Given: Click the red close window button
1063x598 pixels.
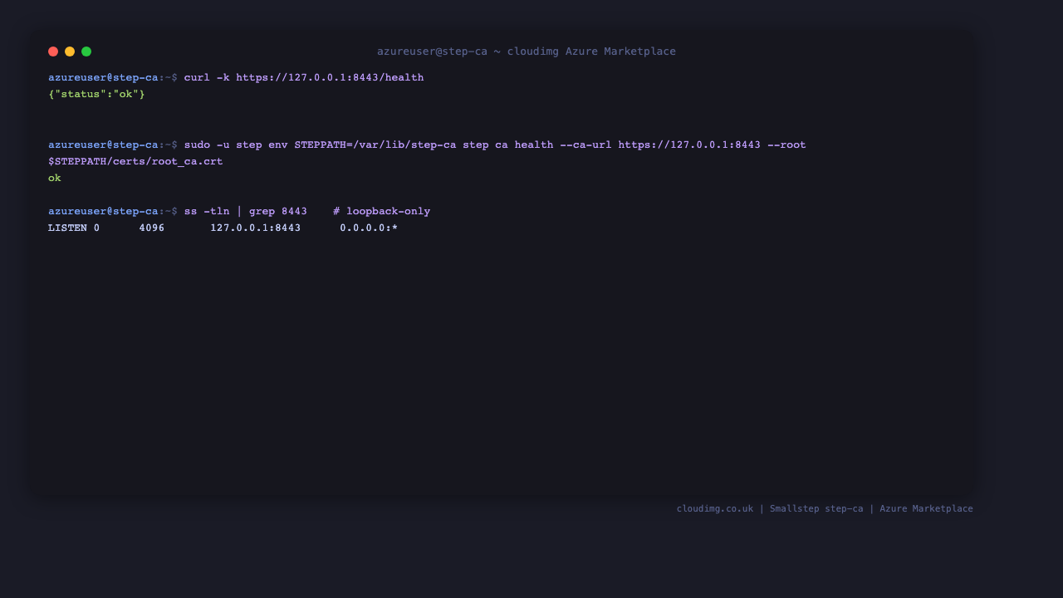Looking at the screenshot, I should pos(53,51).
